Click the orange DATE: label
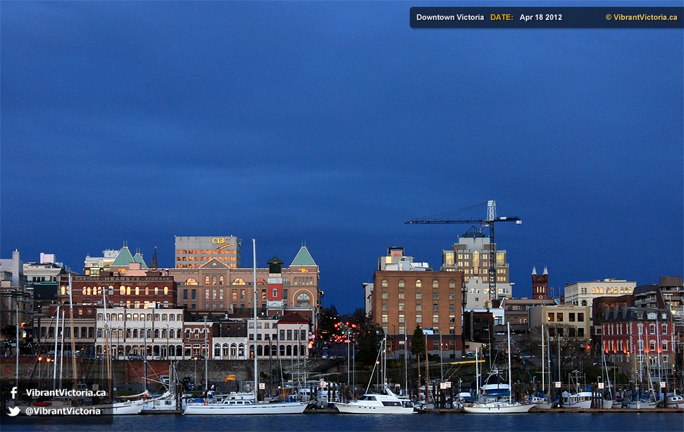The height and width of the screenshot is (432, 684). point(501,17)
